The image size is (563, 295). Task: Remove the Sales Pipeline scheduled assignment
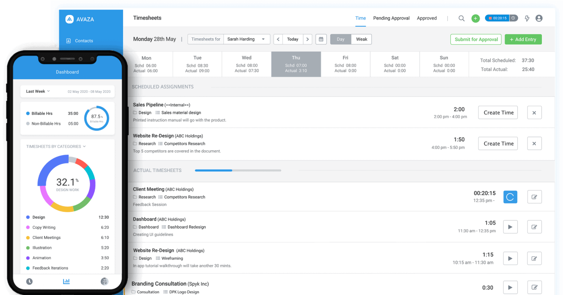534,113
